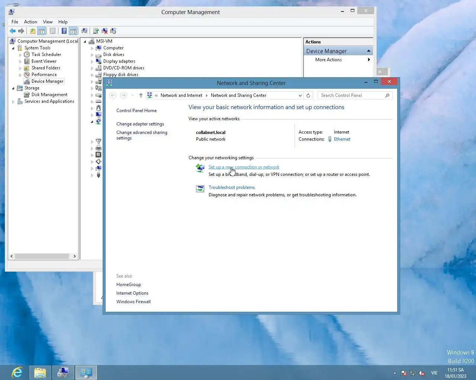Click the Troubleshoot problems icon
Screen dimensions: 476x380
pyautogui.click(x=200, y=189)
